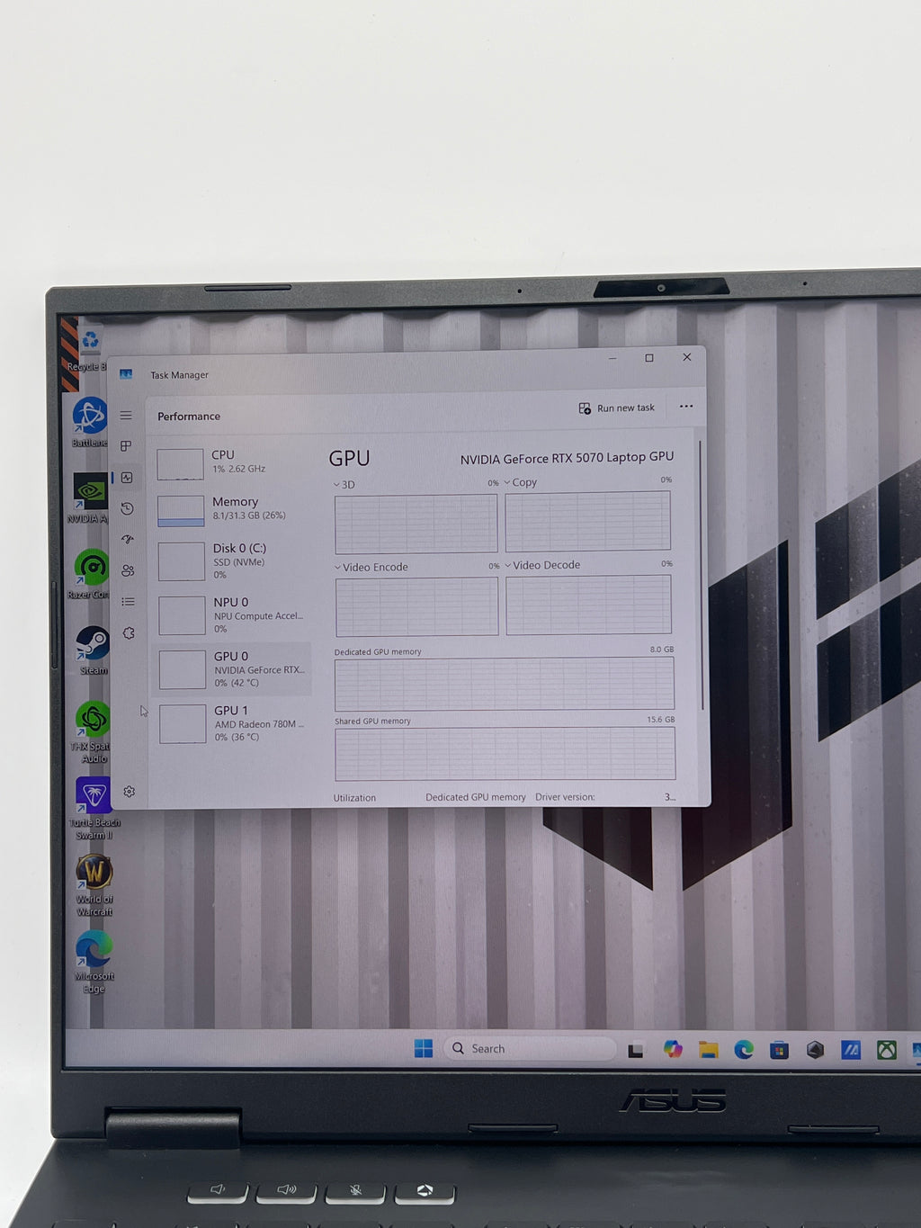Click the Dedicated GPU memory graph
921x1228 pixels.
[504, 684]
